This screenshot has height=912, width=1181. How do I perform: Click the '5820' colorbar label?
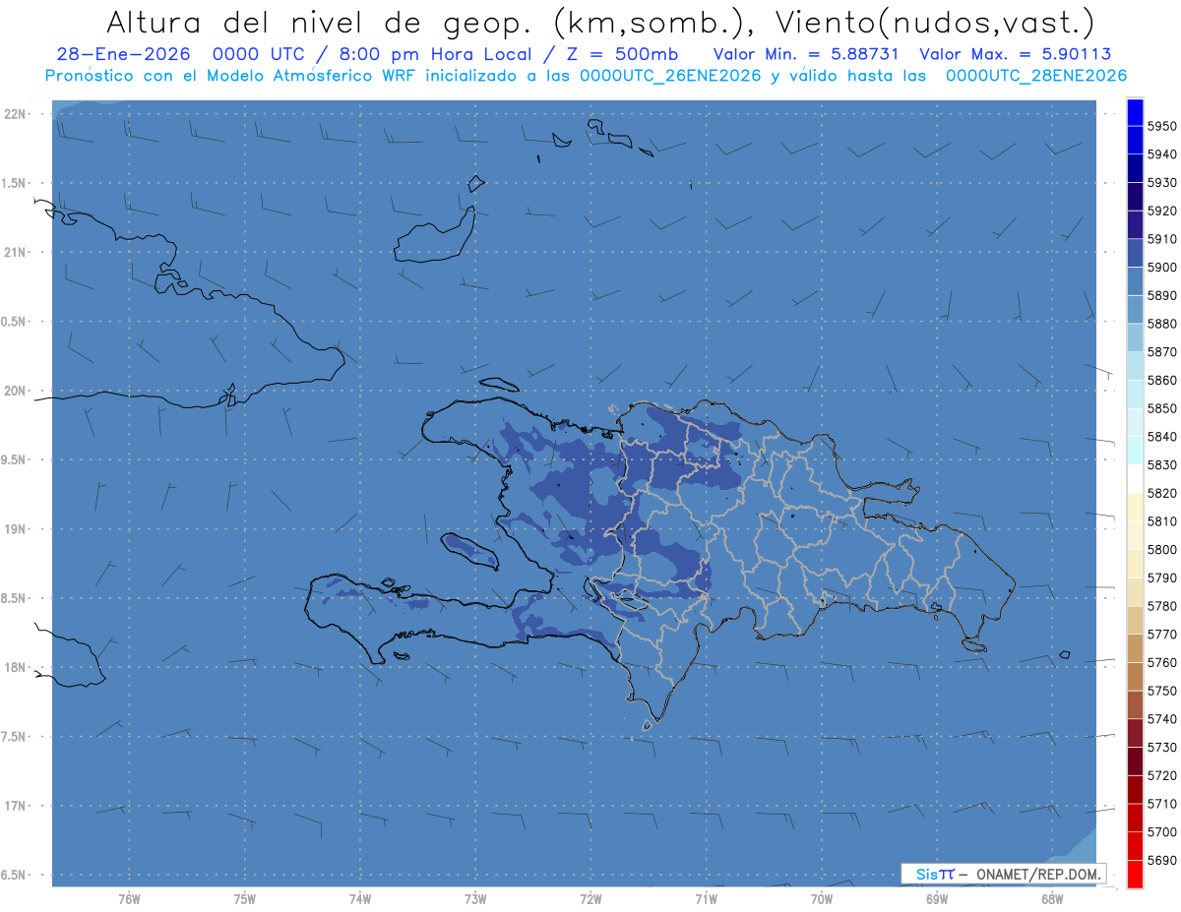(1161, 493)
